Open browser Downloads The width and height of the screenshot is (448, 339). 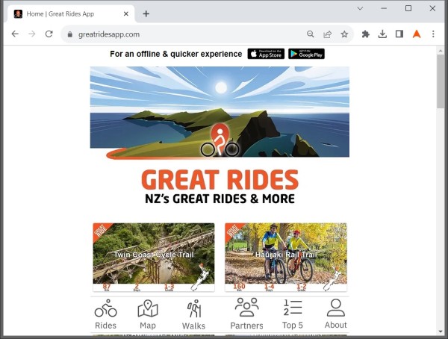[382, 34]
